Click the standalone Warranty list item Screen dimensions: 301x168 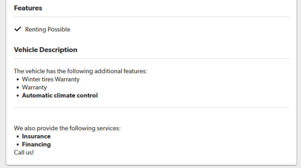34,87
